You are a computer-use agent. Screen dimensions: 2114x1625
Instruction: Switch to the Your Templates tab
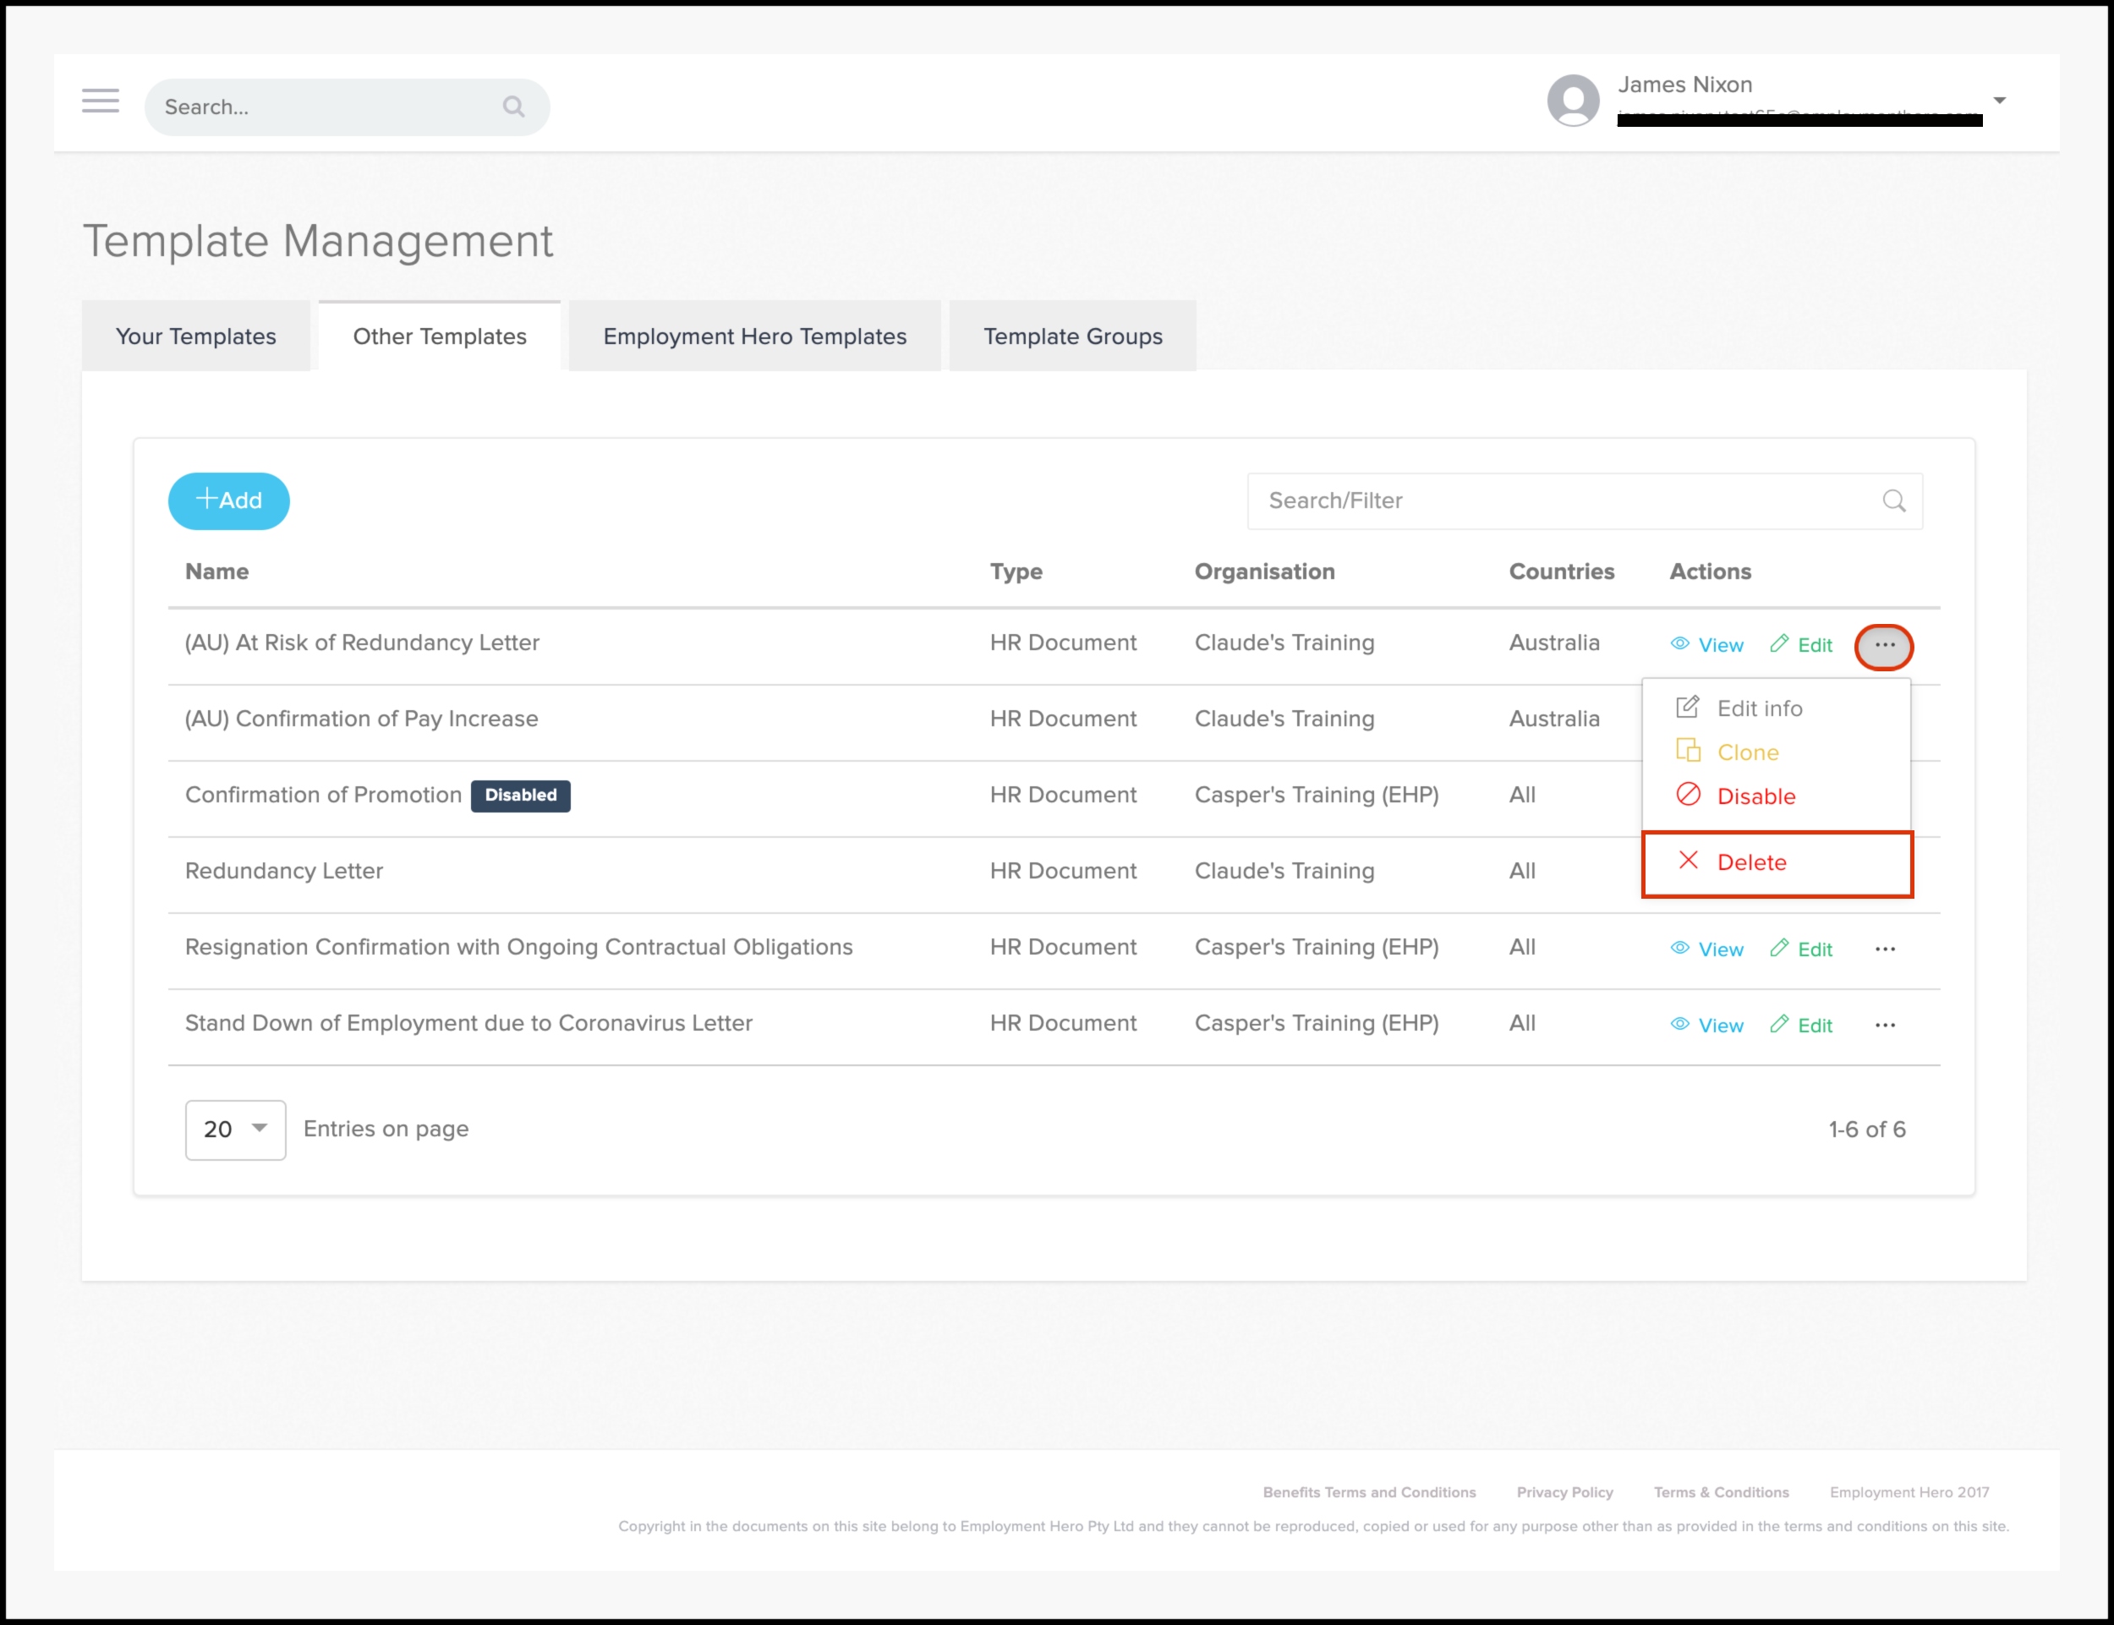pyautogui.click(x=195, y=336)
